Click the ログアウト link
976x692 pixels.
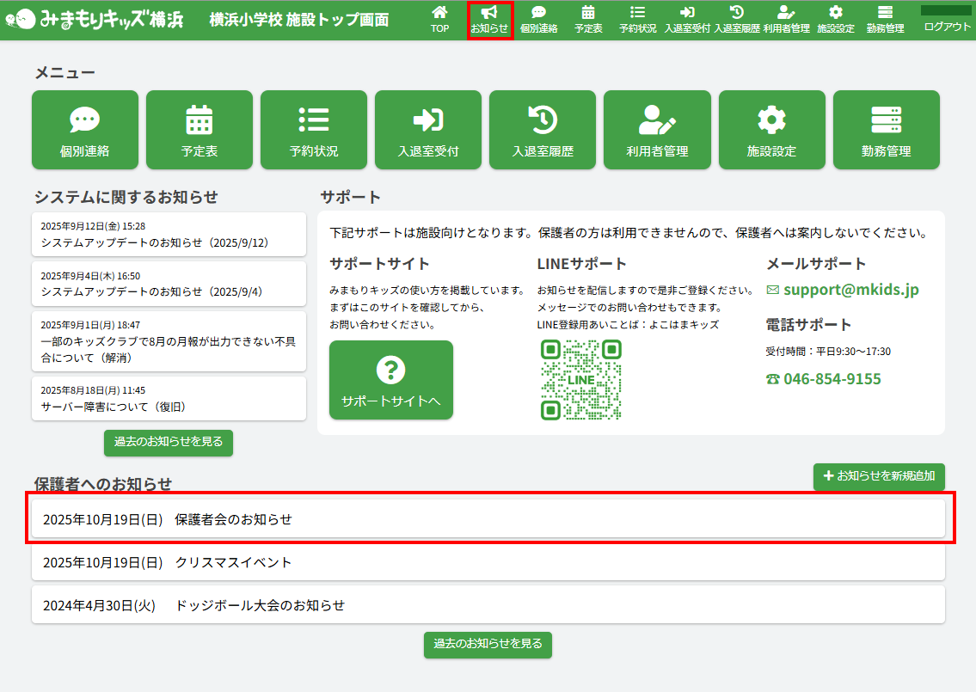click(947, 27)
